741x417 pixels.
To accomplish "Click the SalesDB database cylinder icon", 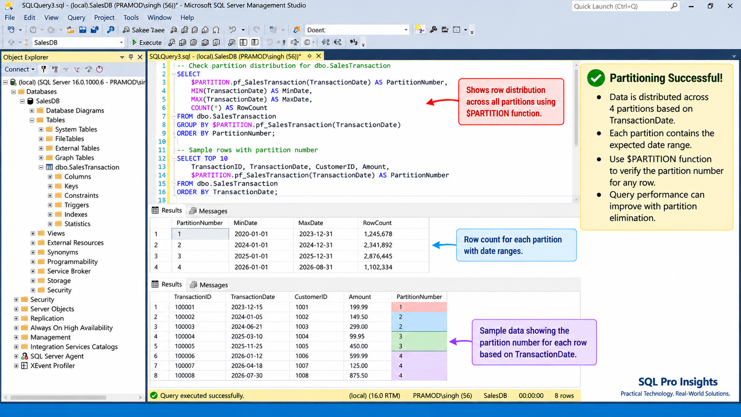I will click(30, 101).
